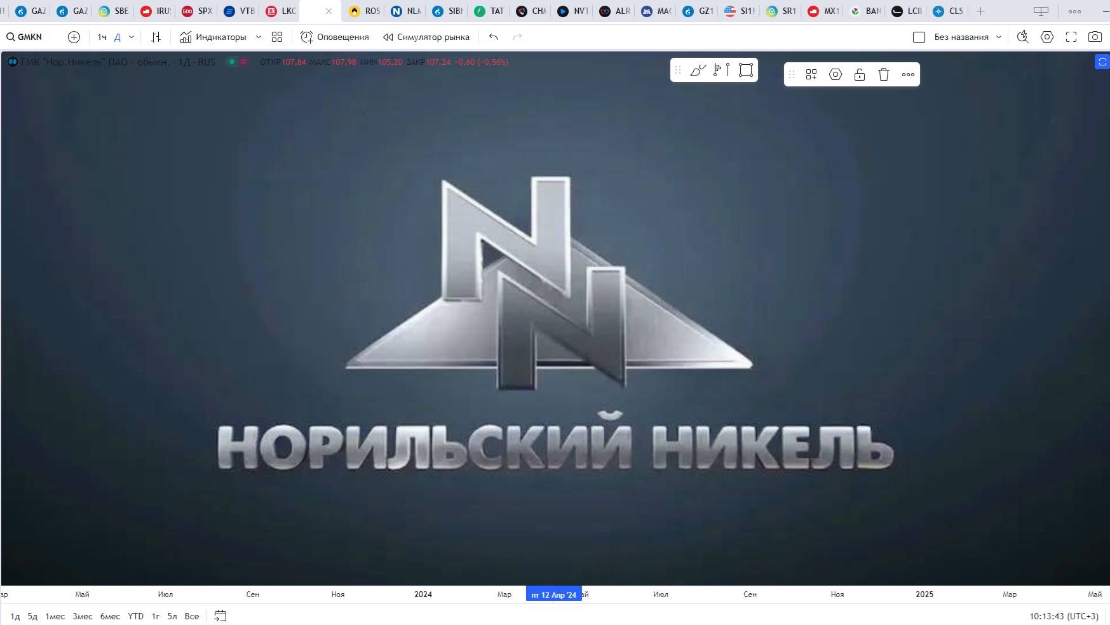Toggle lock on selected object

pos(860,74)
